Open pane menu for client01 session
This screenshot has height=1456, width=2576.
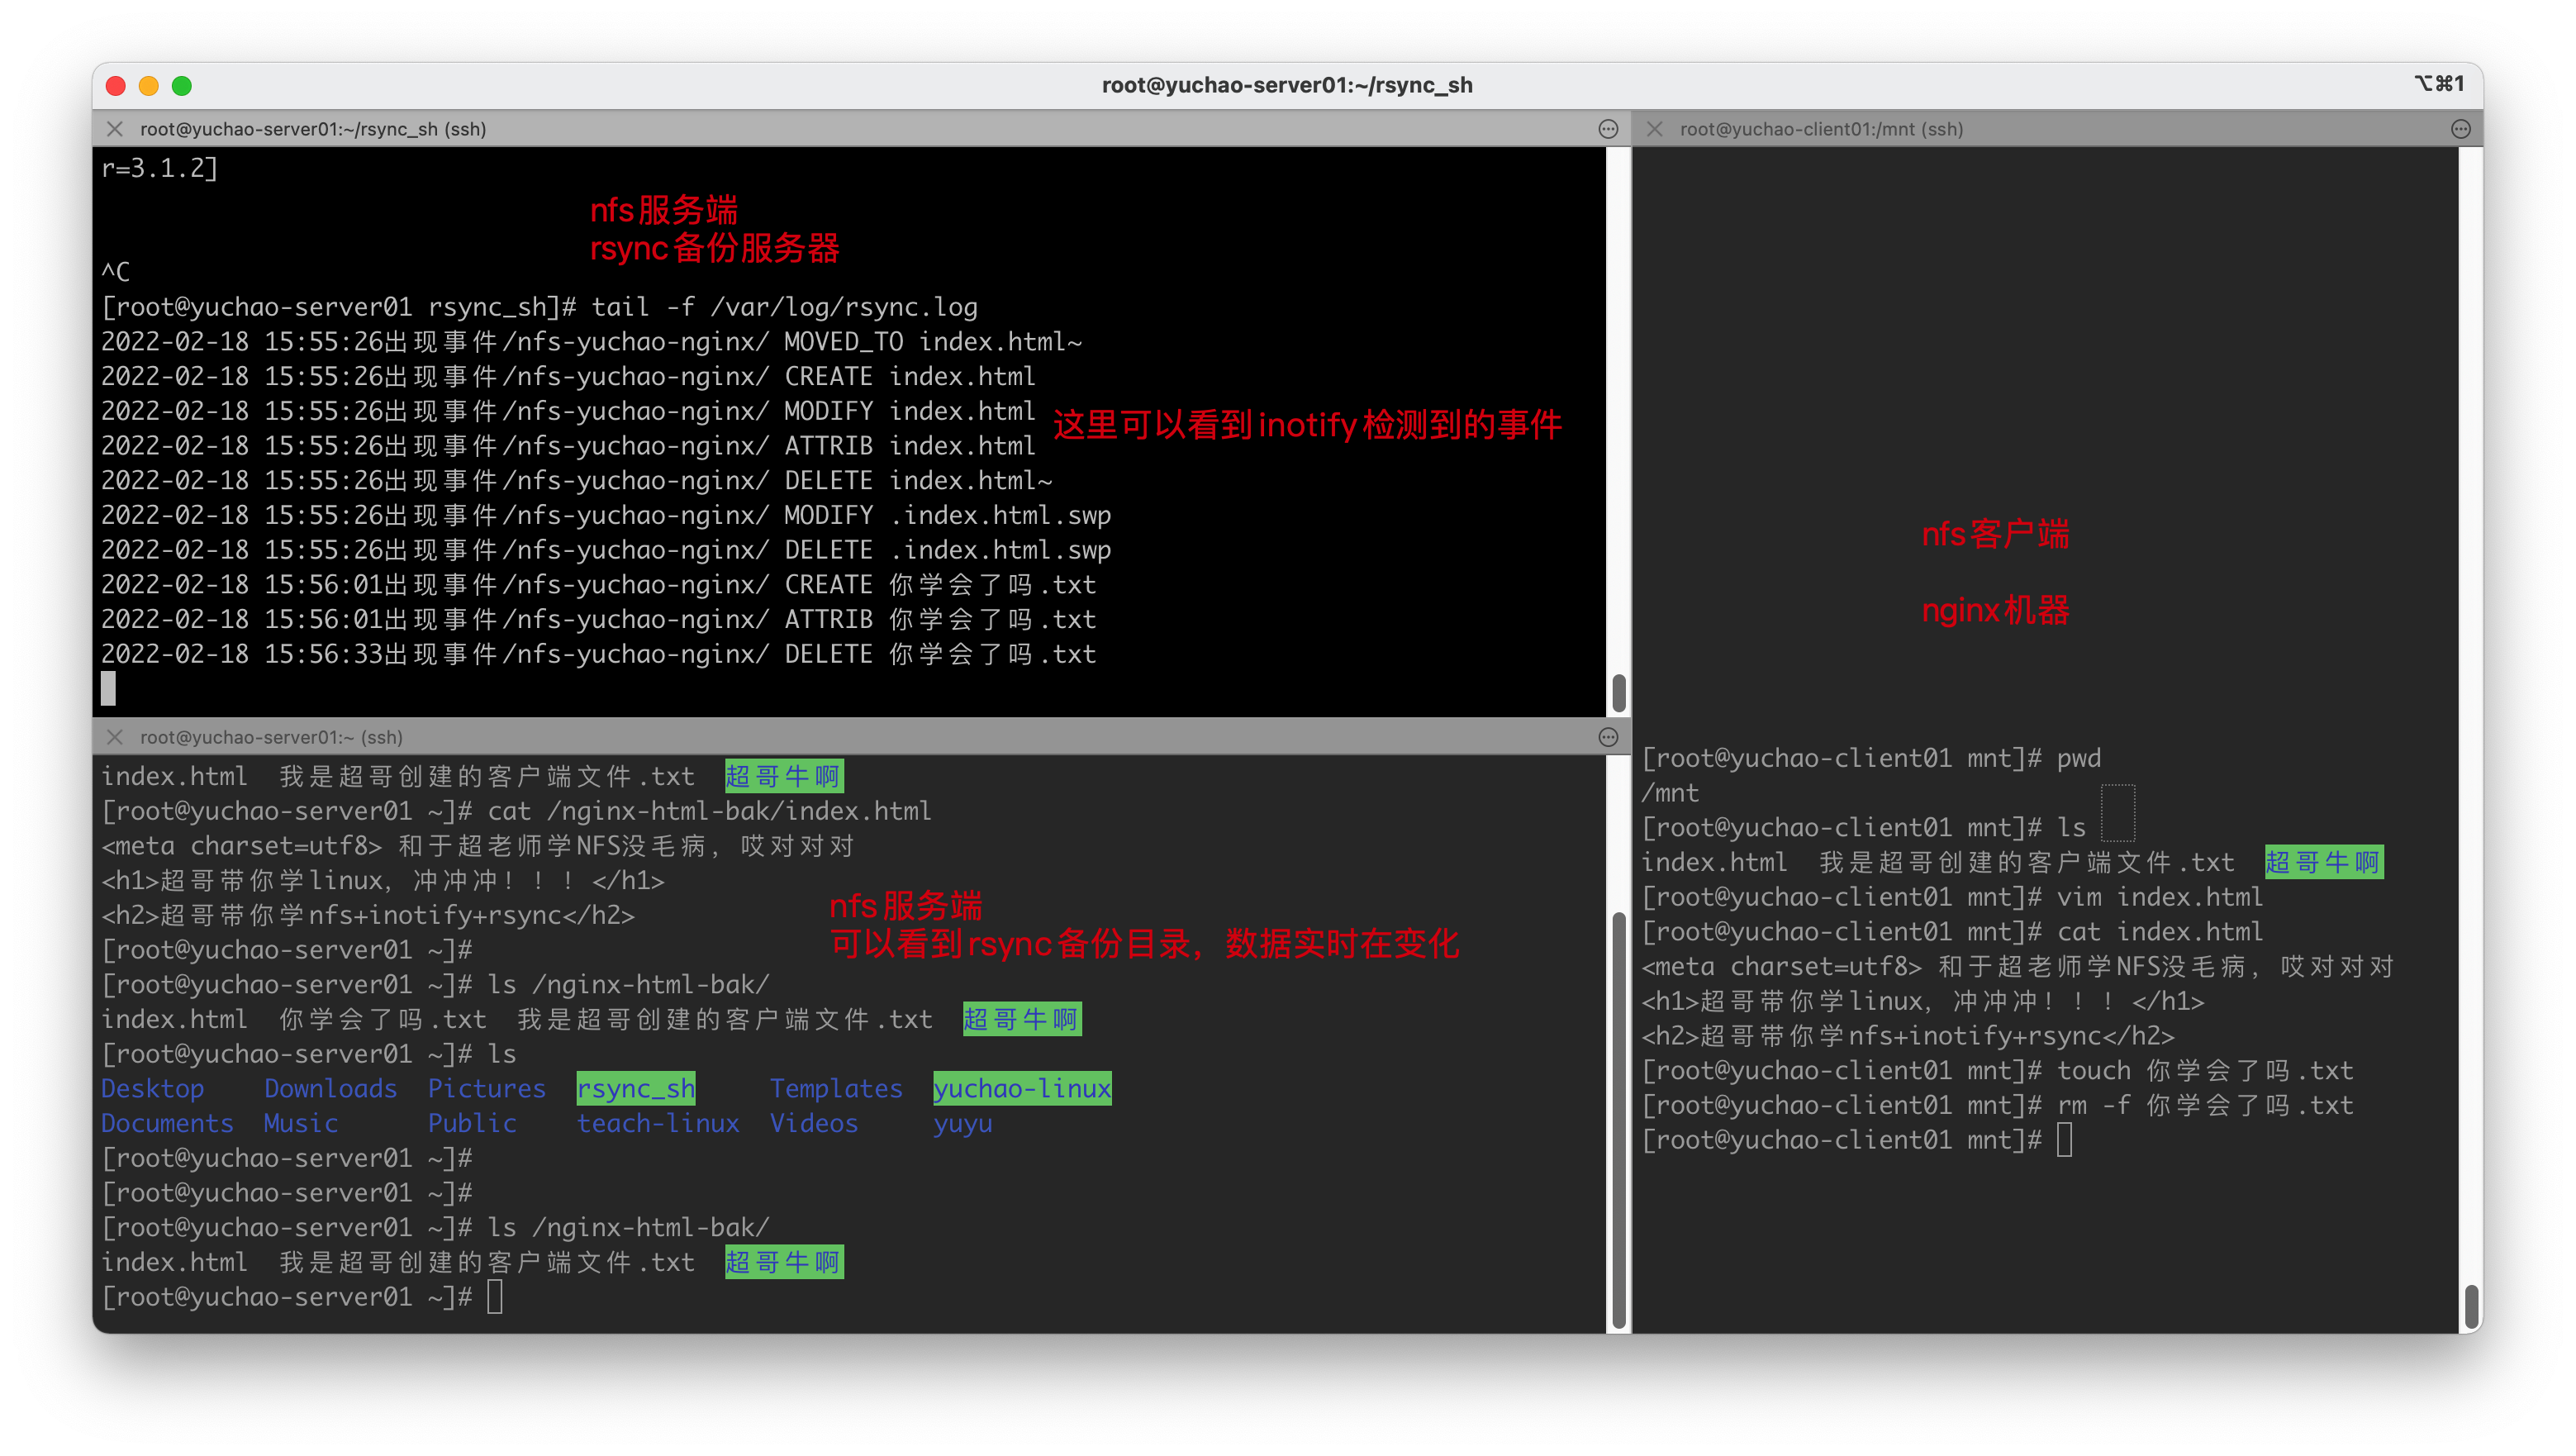coord(2461,129)
